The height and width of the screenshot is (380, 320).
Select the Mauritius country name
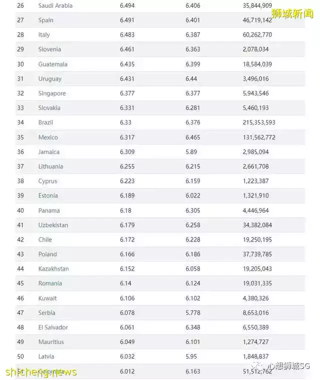click(x=51, y=342)
